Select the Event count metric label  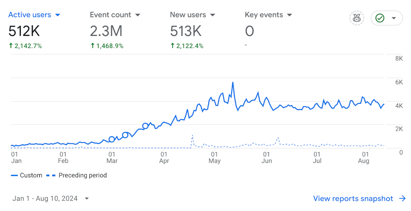pyautogui.click(x=110, y=15)
